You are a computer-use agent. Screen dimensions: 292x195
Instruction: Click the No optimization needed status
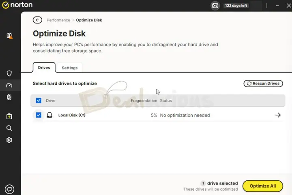185,116
